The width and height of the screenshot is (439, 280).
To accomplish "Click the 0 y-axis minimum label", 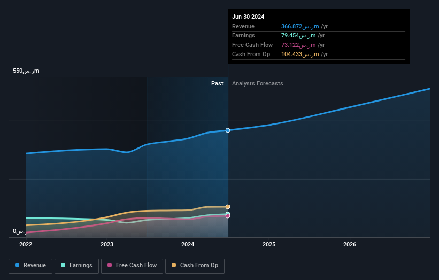I will [20, 231].
